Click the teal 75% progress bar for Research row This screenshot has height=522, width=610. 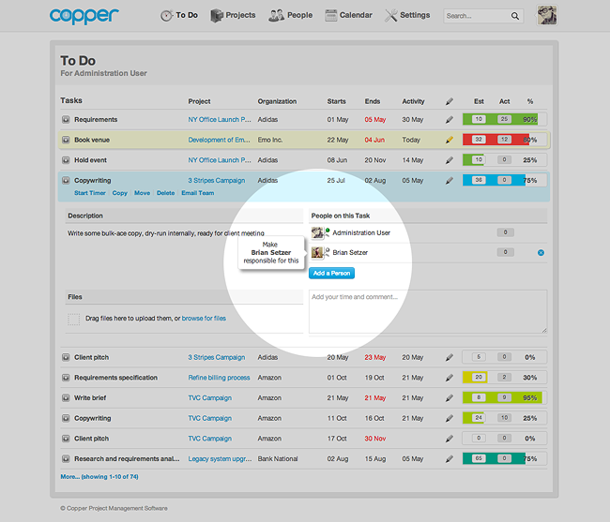(505, 458)
